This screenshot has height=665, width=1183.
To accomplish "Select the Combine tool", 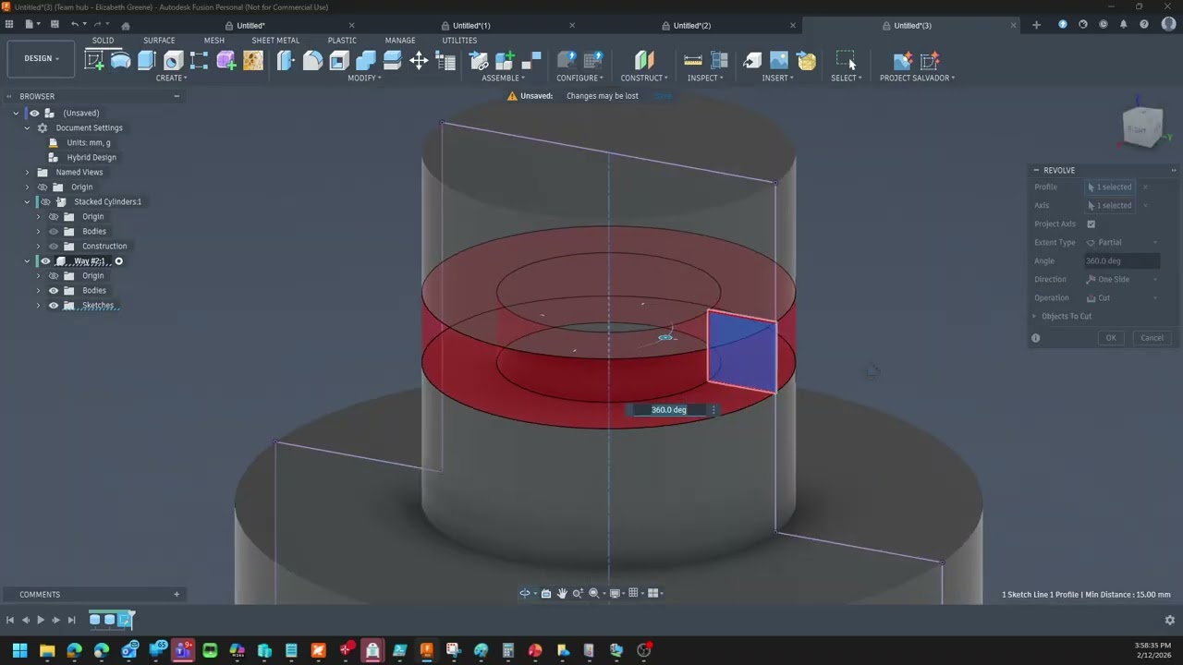I will 366,61.
